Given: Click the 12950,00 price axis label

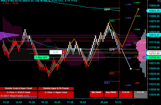Looking at the screenshot, I should point(154,6).
